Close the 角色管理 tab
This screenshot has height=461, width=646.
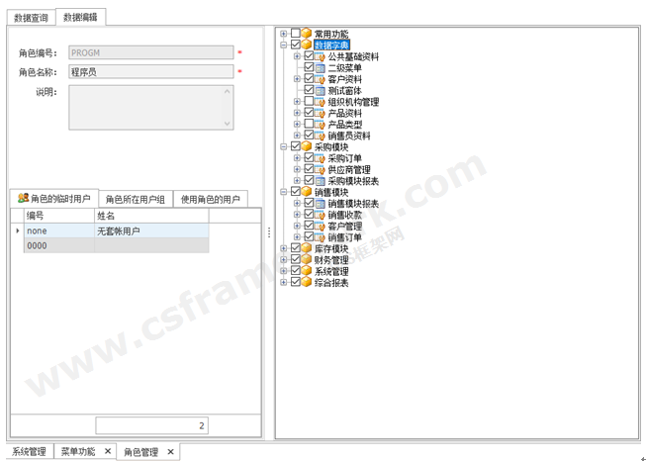[x=170, y=452]
